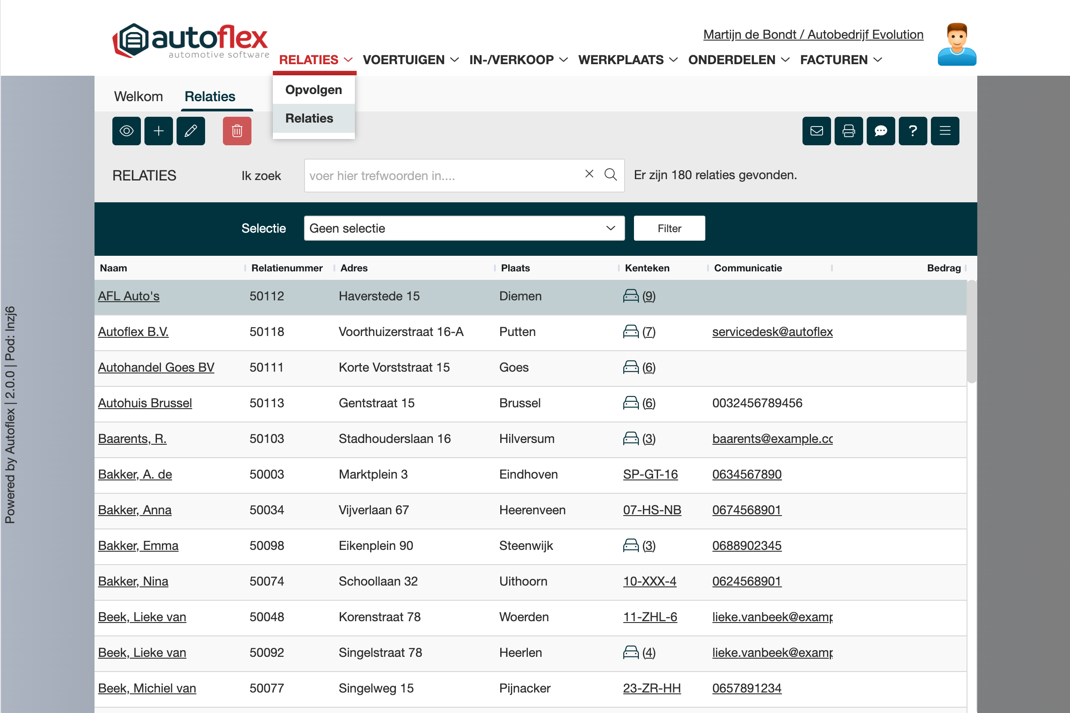Switch to the Welkom tab
This screenshot has height=713, width=1070.
coord(138,96)
